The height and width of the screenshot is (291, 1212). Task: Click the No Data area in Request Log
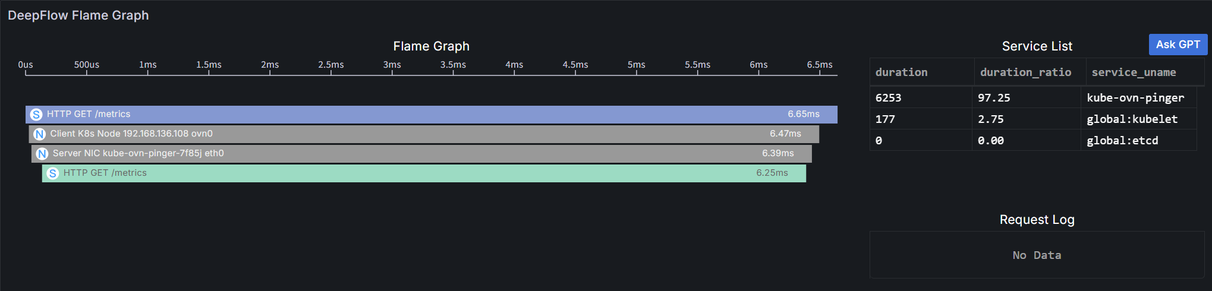[1037, 255]
